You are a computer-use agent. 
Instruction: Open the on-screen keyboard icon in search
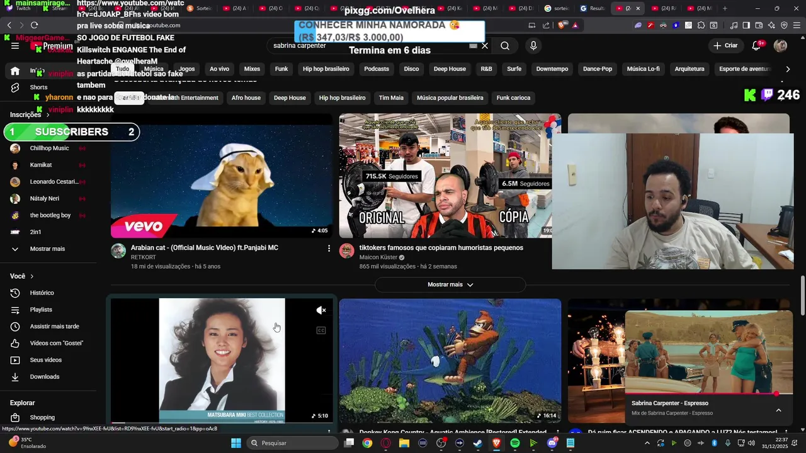pyautogui.click(x=473, y=46)
